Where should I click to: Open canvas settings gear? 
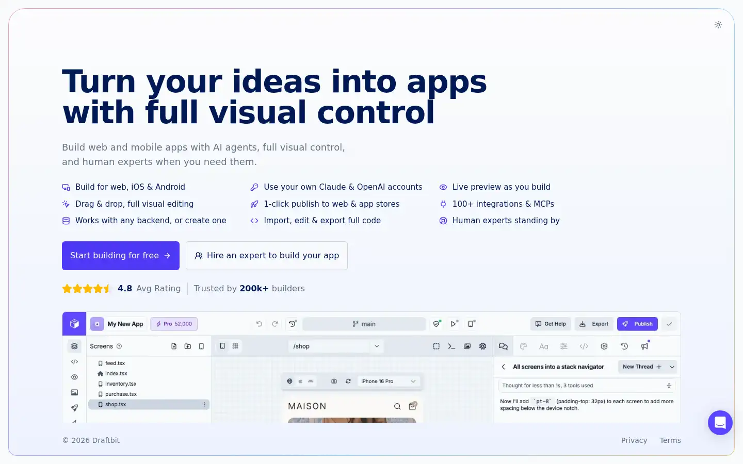(x=482, y=346)
